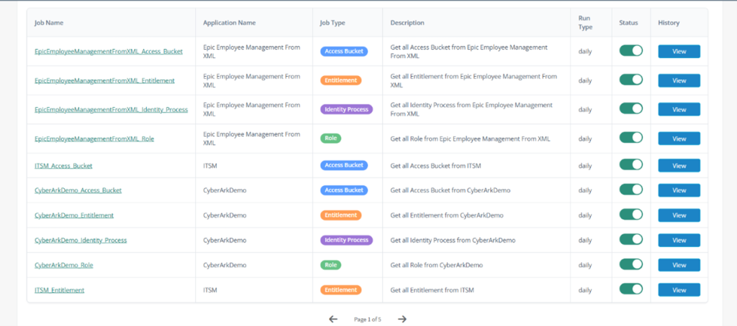Turn off status for CyberArkDemo_Role job

[630, 264]
